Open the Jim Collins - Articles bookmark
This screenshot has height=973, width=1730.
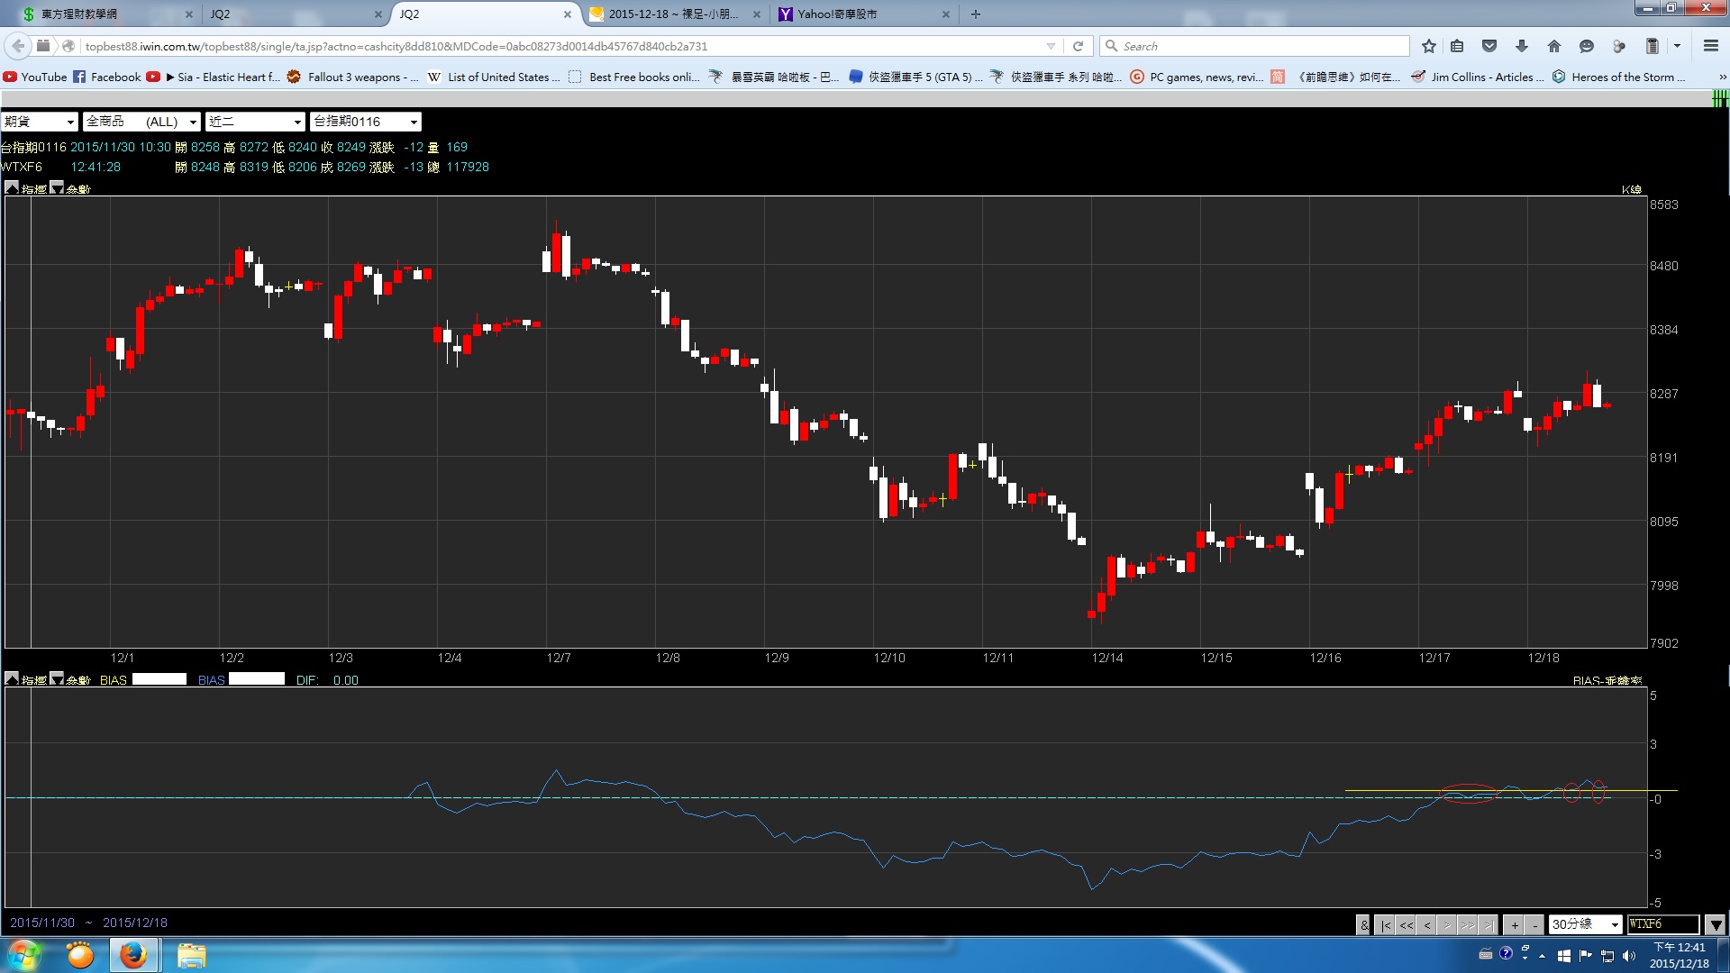click(1477, 77)
